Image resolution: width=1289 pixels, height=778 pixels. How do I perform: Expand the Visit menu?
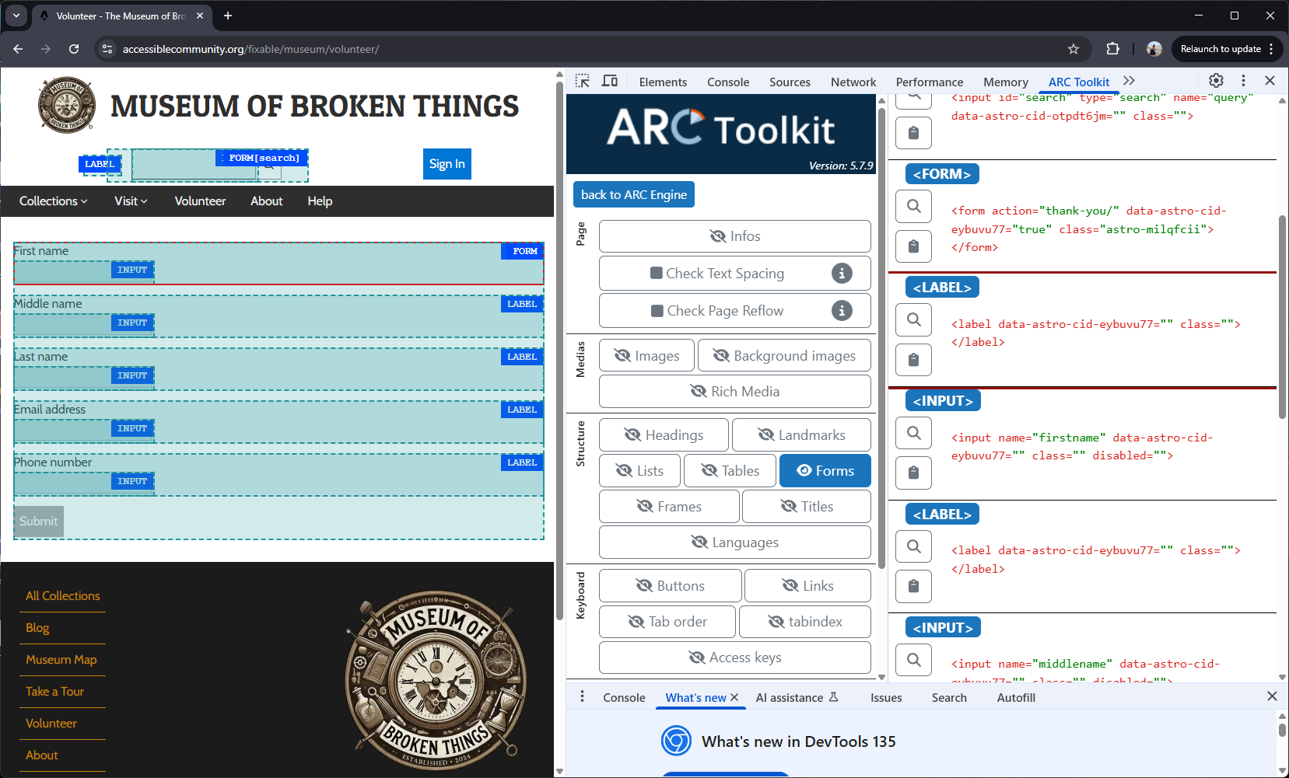[131, 201]
